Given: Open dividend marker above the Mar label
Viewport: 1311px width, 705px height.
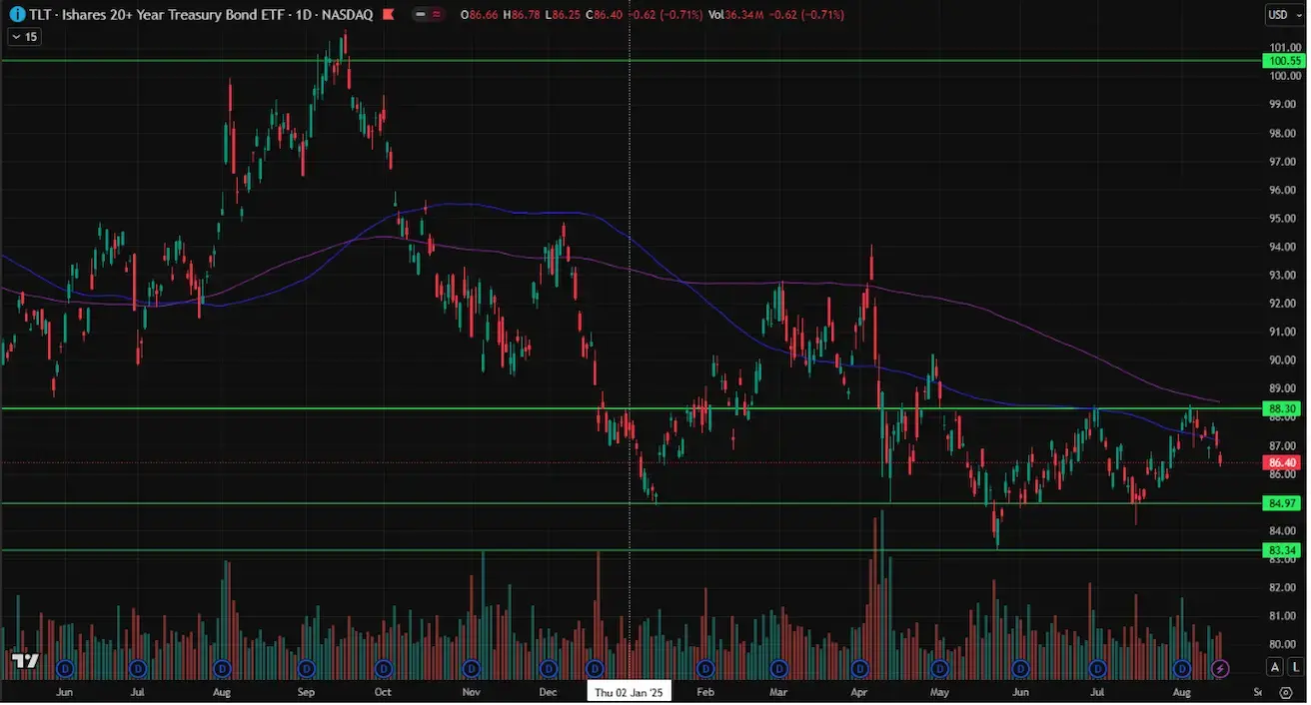Looking at the screenshot, I should pos(780,667).
